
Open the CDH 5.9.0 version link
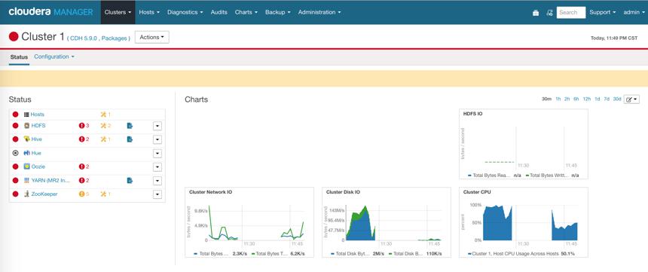coord(84,38)
